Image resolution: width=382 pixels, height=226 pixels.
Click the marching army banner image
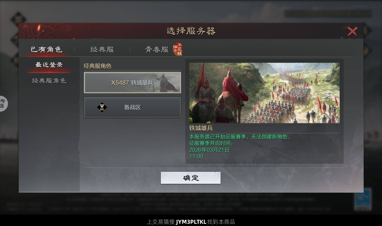coord(264,93)
